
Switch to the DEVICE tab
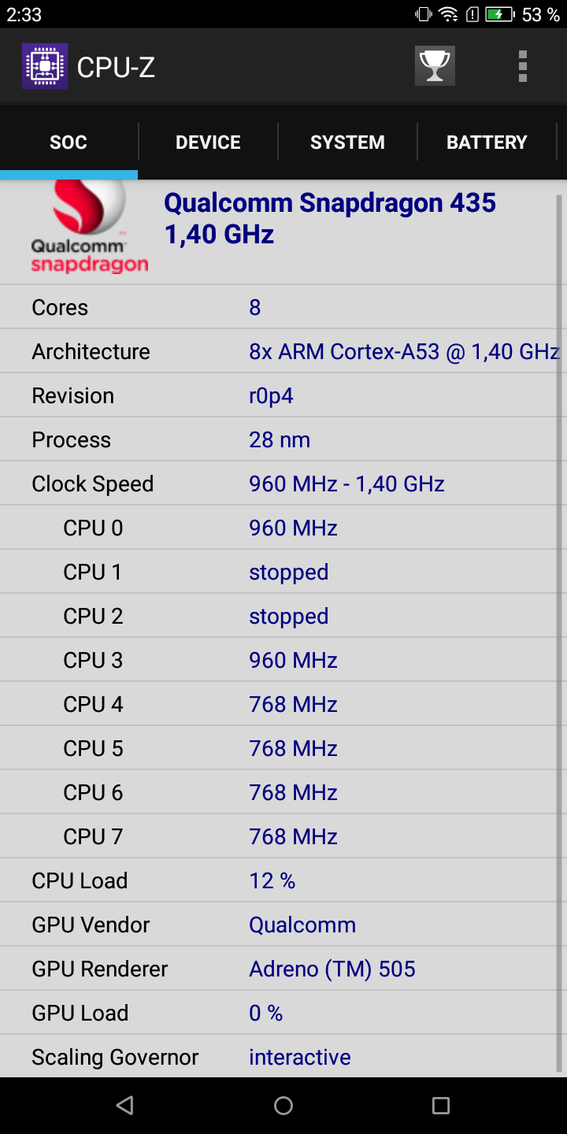pyautogui.click(x=208, y=143)
